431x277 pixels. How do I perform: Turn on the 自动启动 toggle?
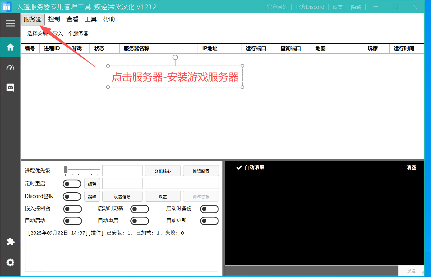pyautogui.click(x=73, y=221)
